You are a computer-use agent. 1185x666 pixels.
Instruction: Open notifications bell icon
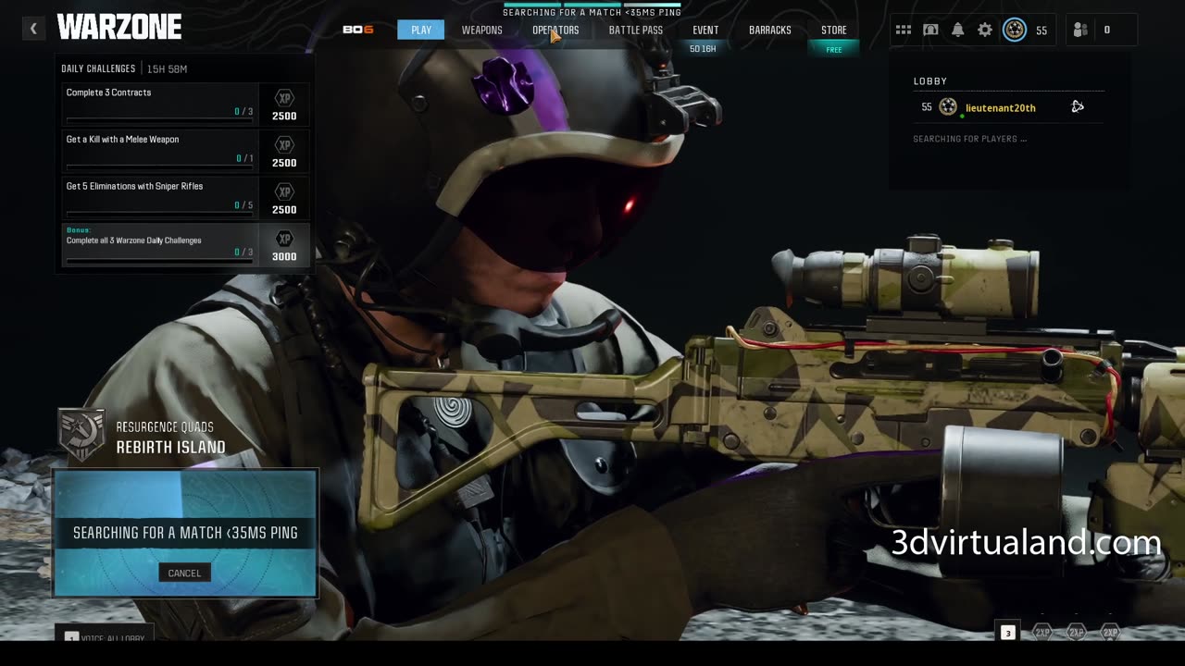[958, 30]
